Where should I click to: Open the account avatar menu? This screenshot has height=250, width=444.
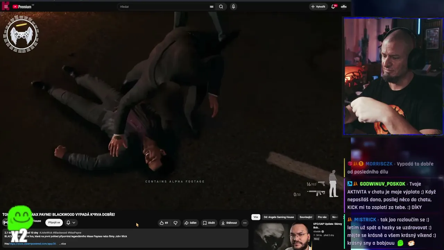click(344, 7)
